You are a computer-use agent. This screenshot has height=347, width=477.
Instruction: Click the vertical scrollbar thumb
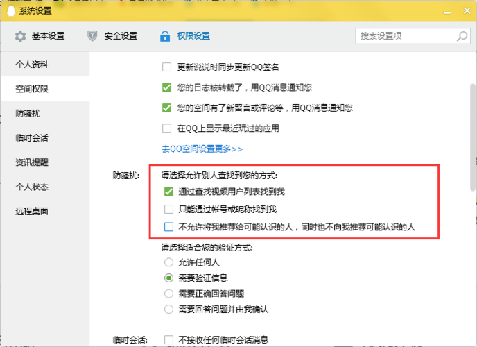[x=473, y=137]
